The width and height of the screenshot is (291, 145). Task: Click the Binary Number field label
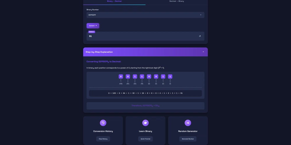[x=93, y=10]
